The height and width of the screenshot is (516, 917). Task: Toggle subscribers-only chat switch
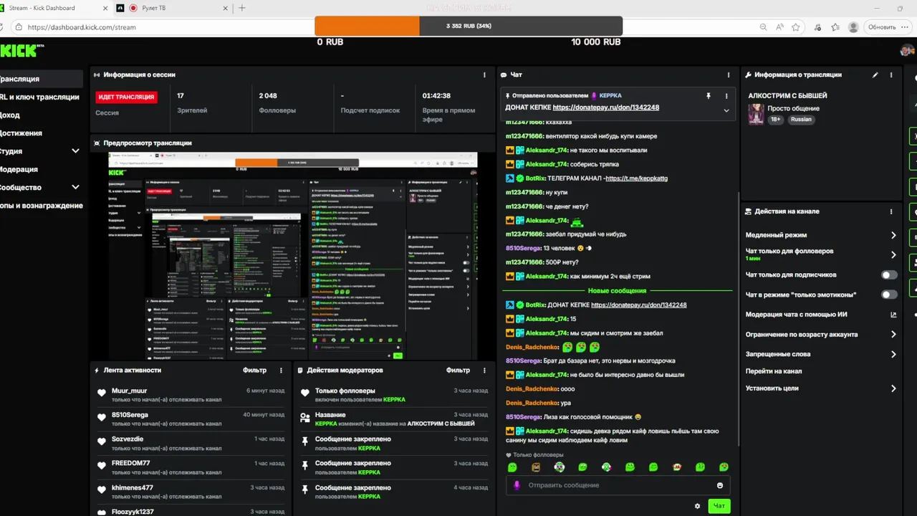tap(889, 274)
